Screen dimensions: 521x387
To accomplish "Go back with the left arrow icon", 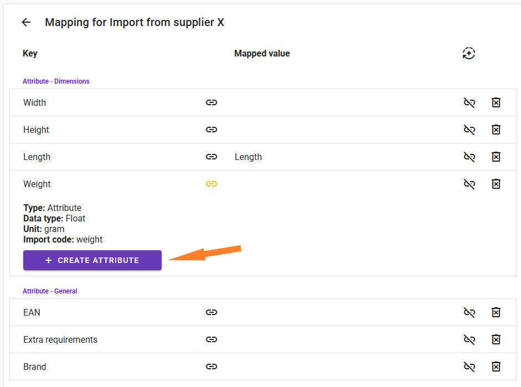I will pyautogui.click(x=26, y=22).
